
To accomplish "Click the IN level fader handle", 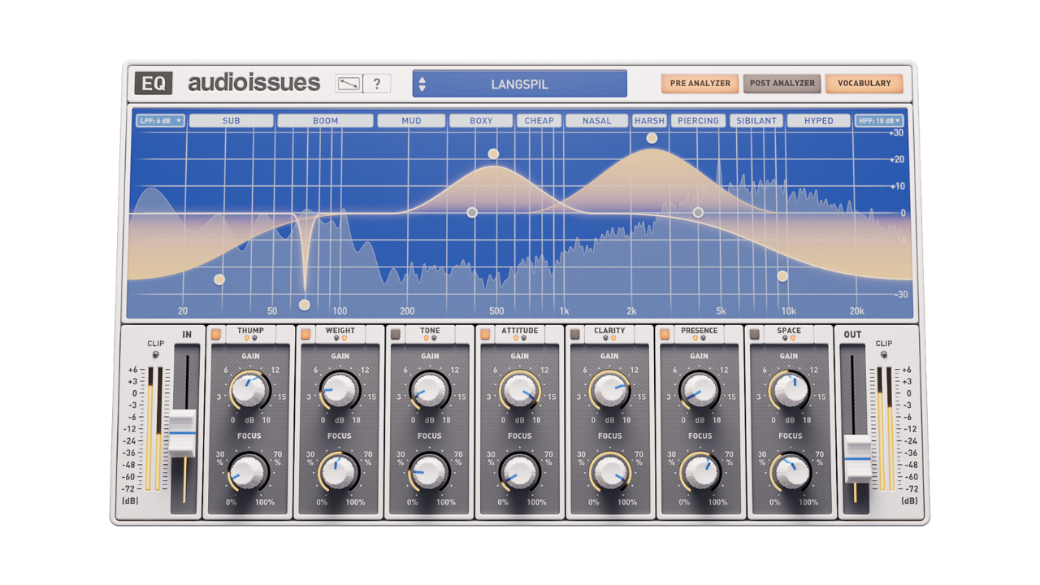I will 183,434.
